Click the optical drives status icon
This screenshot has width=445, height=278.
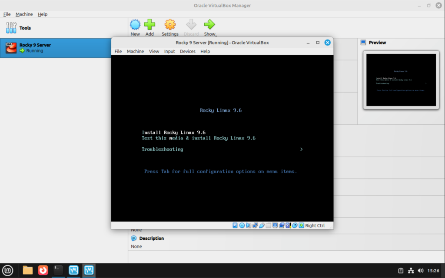coord(242,225)
